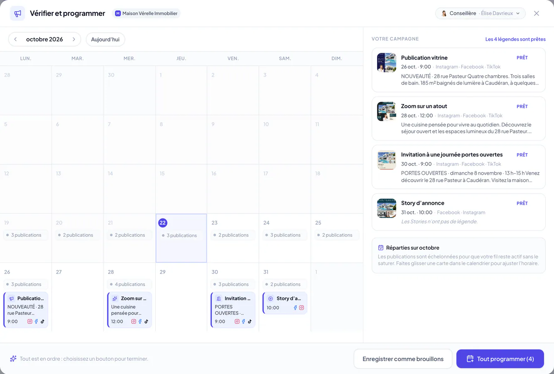Open the Invitation portes ouvertes thumbnail
The height and width of the screenshot is (374, 554).
[387, 160]
